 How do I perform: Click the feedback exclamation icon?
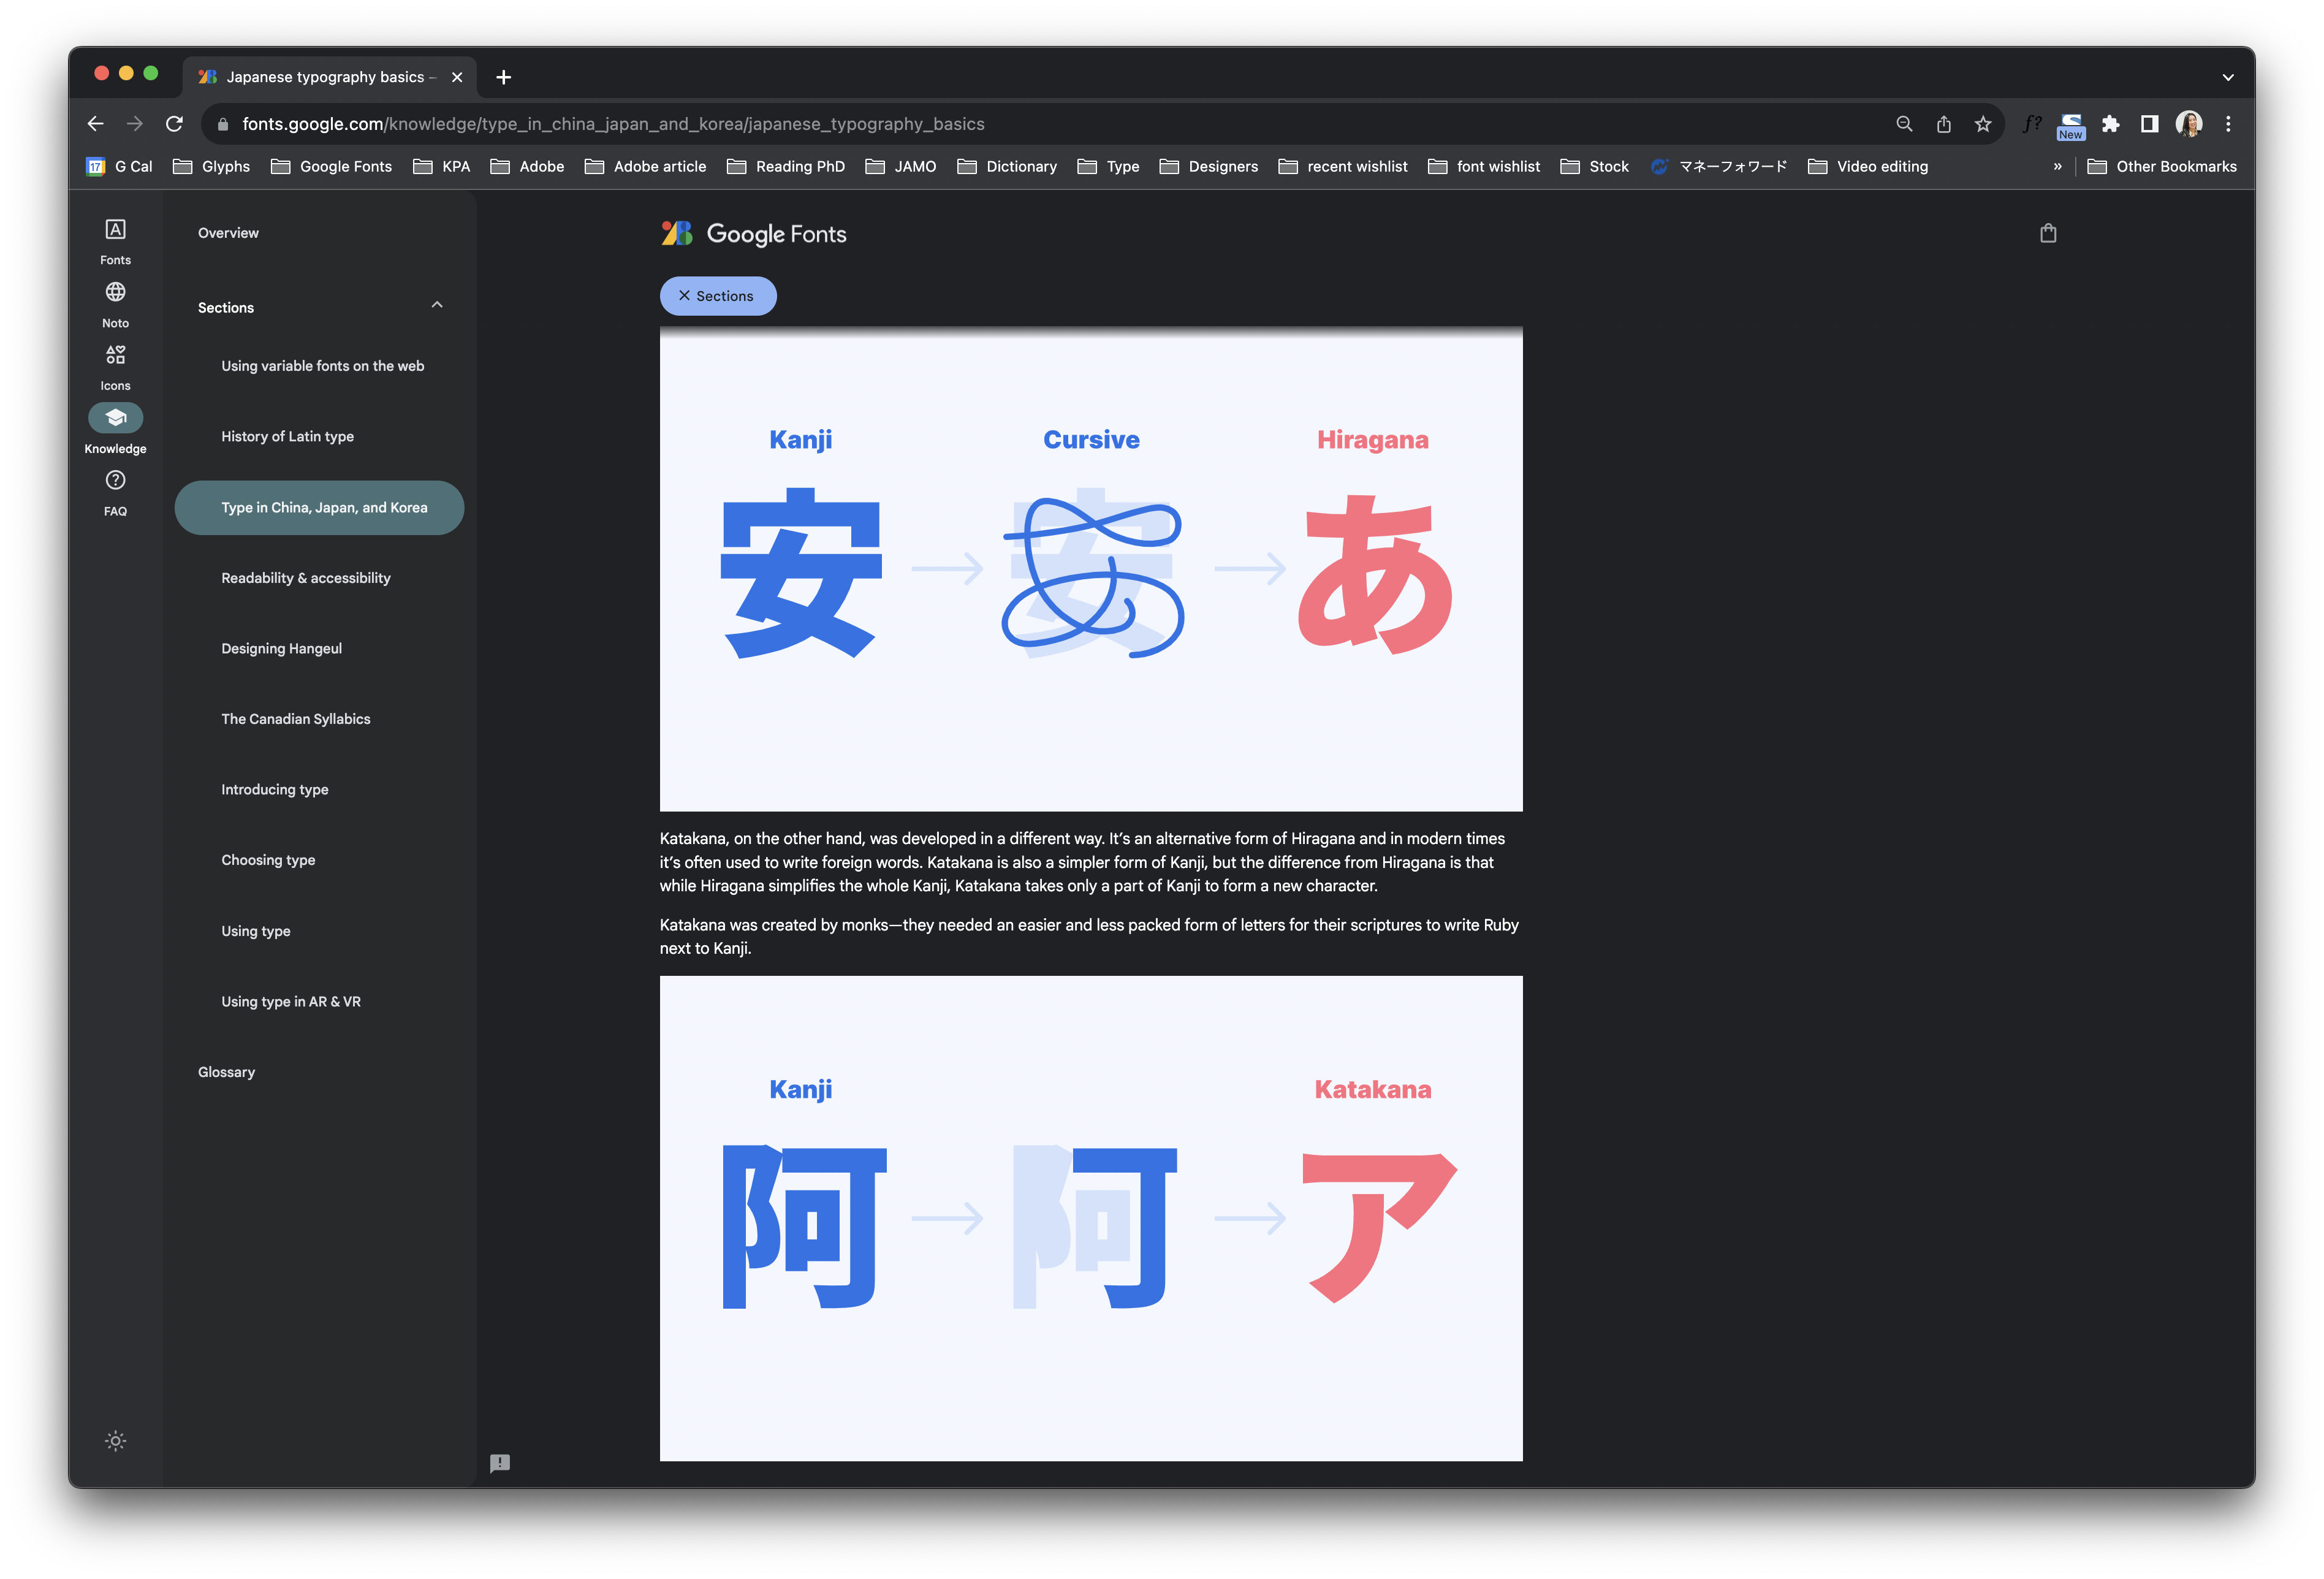(500, 1463)
